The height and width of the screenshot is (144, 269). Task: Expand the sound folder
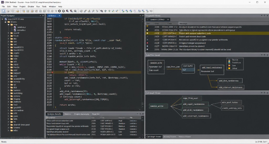(x=8, y=33)
